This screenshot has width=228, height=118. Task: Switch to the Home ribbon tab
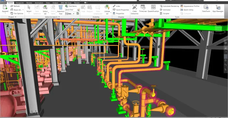pos(10,3)
